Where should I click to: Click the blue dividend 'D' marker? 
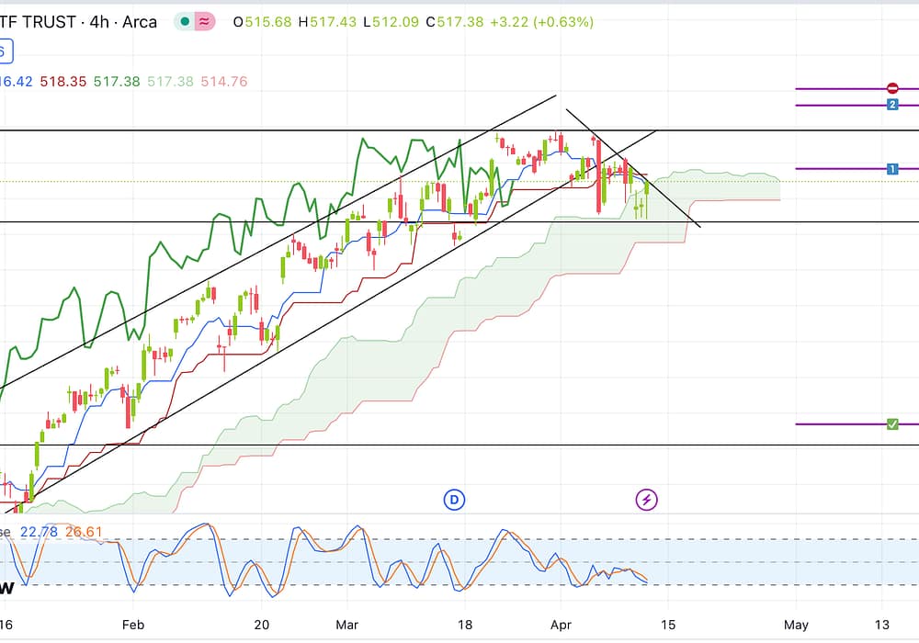(454, 500)
